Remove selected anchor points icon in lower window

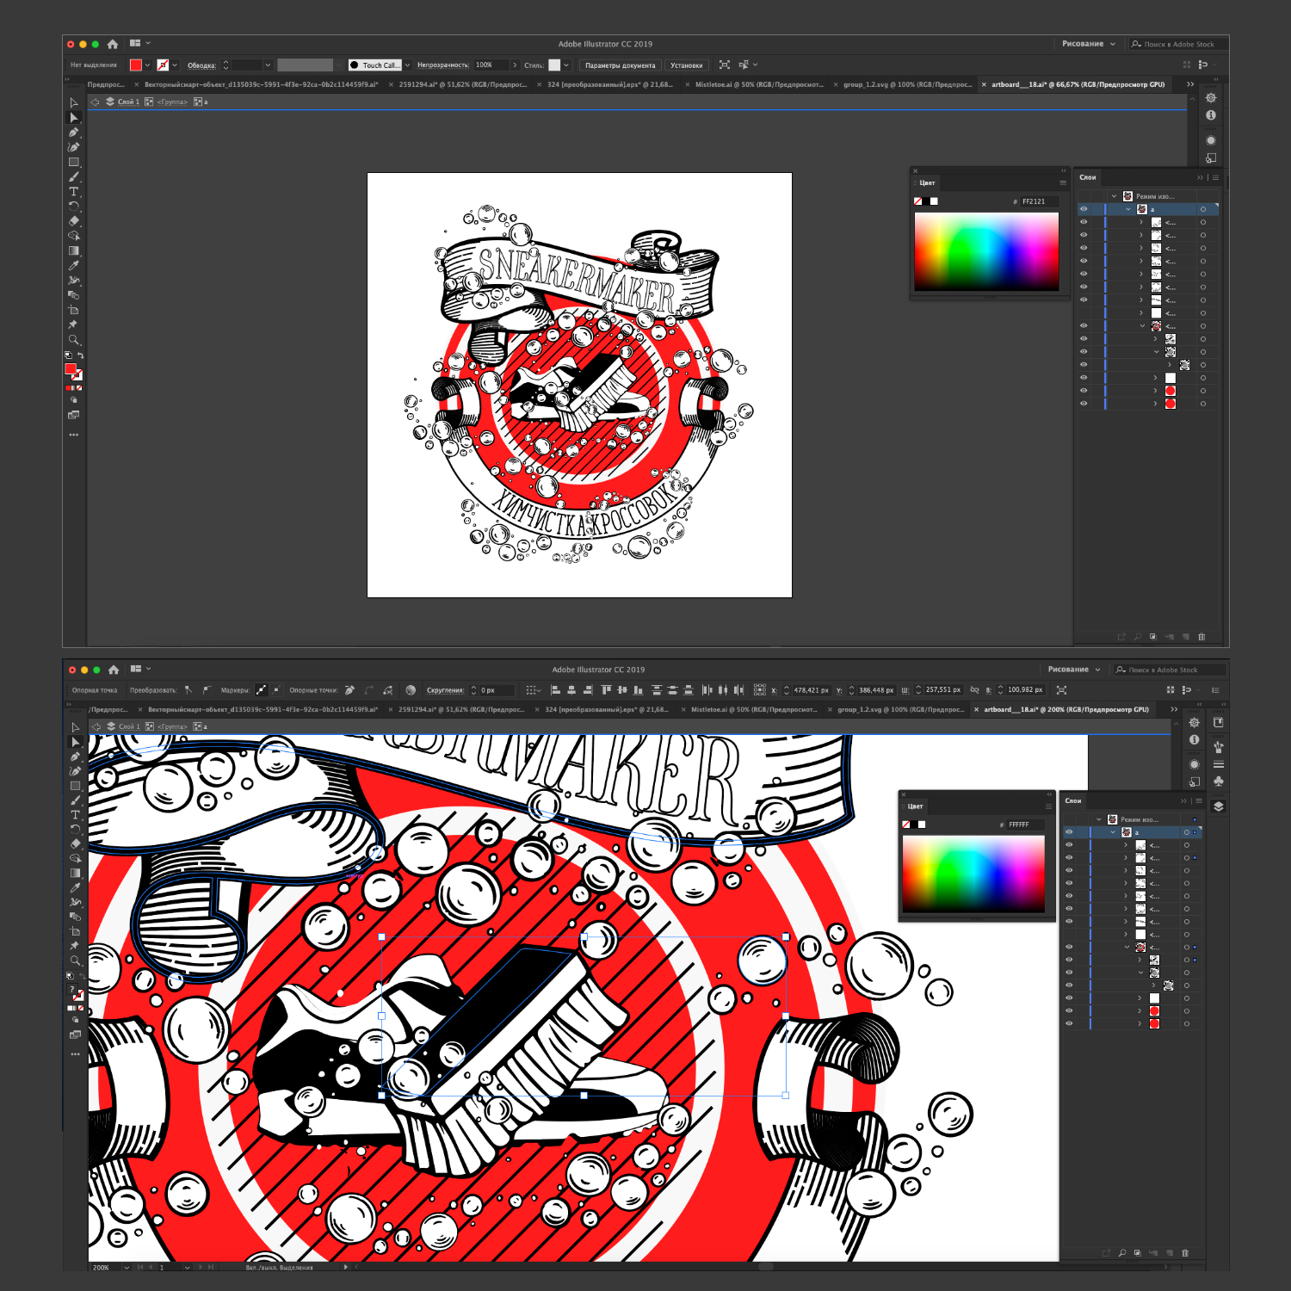349,690
